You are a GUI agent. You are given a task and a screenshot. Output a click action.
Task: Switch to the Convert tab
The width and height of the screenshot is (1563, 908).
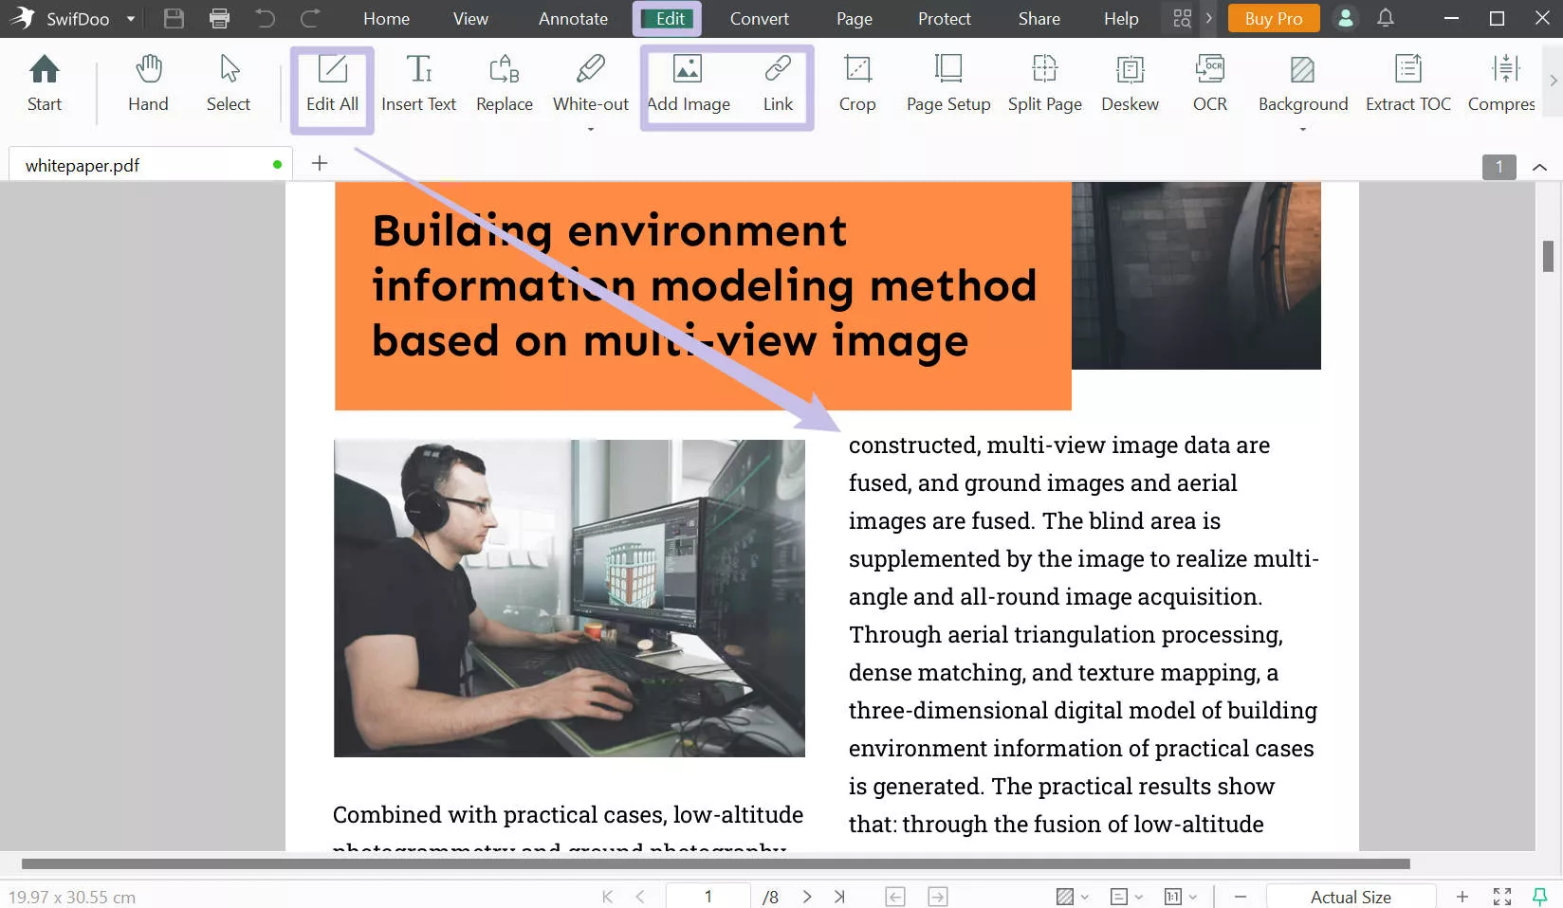point(759,18)
